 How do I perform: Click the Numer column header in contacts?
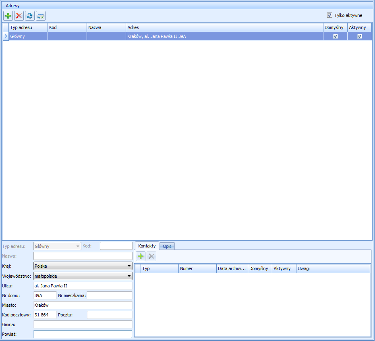click(197, 268)
